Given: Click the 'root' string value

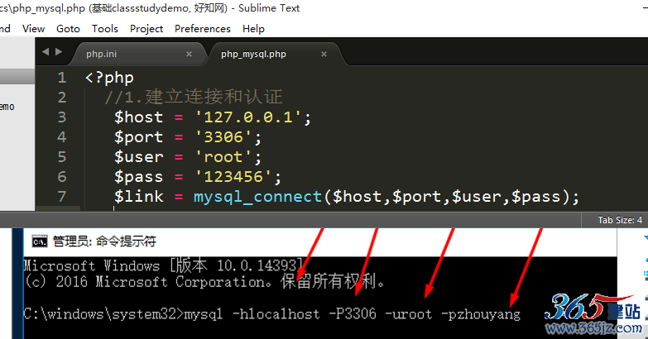Looking at the screenshot, I should 223,157.
